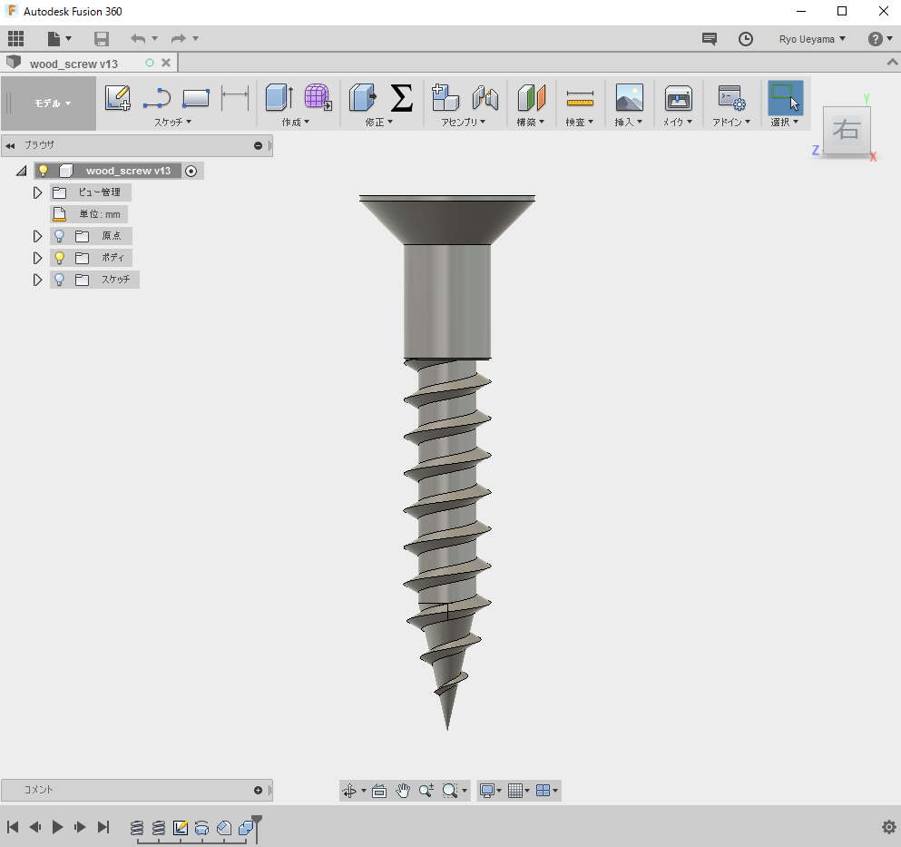The height and width of the screenshot is (847, 901).
Task: Open the Change Parameters sigma icon
Action: (x=402, y=97)
